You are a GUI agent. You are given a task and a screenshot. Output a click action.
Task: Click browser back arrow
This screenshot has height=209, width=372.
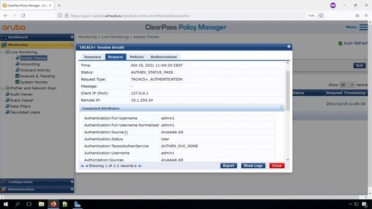[6, 16]
